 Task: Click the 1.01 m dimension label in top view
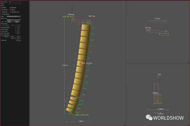point(157,19)
